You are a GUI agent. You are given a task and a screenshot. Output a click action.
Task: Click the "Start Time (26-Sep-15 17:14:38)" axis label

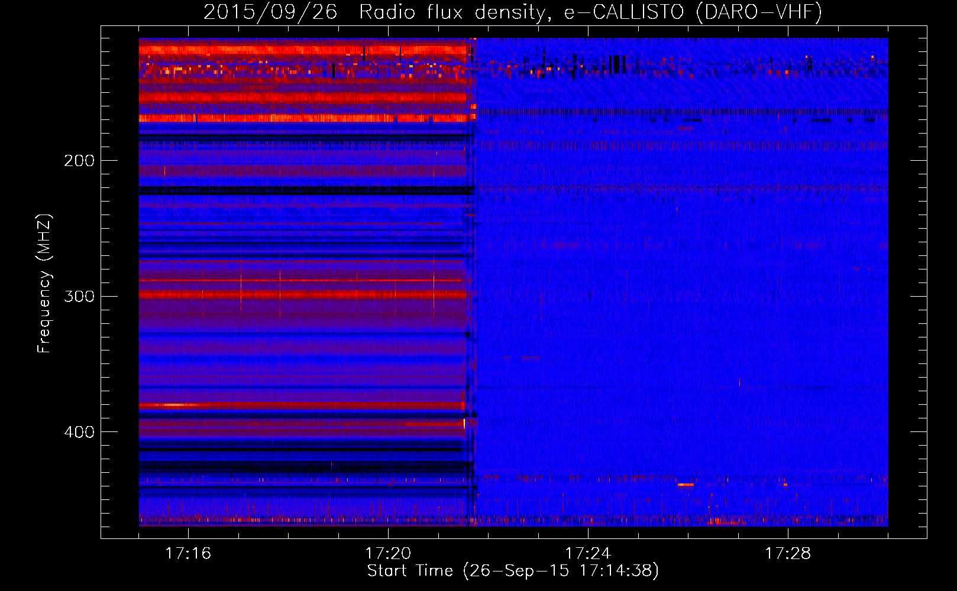point(513,571)
